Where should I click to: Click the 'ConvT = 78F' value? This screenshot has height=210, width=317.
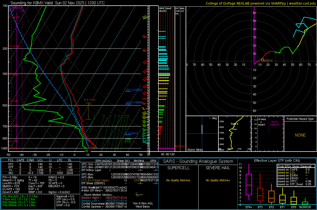[37, 183]
